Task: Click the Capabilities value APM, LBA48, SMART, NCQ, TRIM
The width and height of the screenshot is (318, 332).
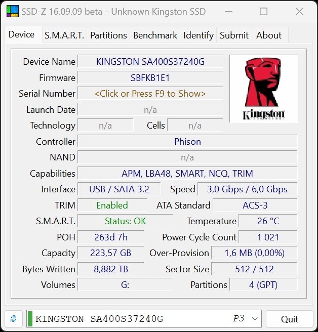Action: (187, 174)
